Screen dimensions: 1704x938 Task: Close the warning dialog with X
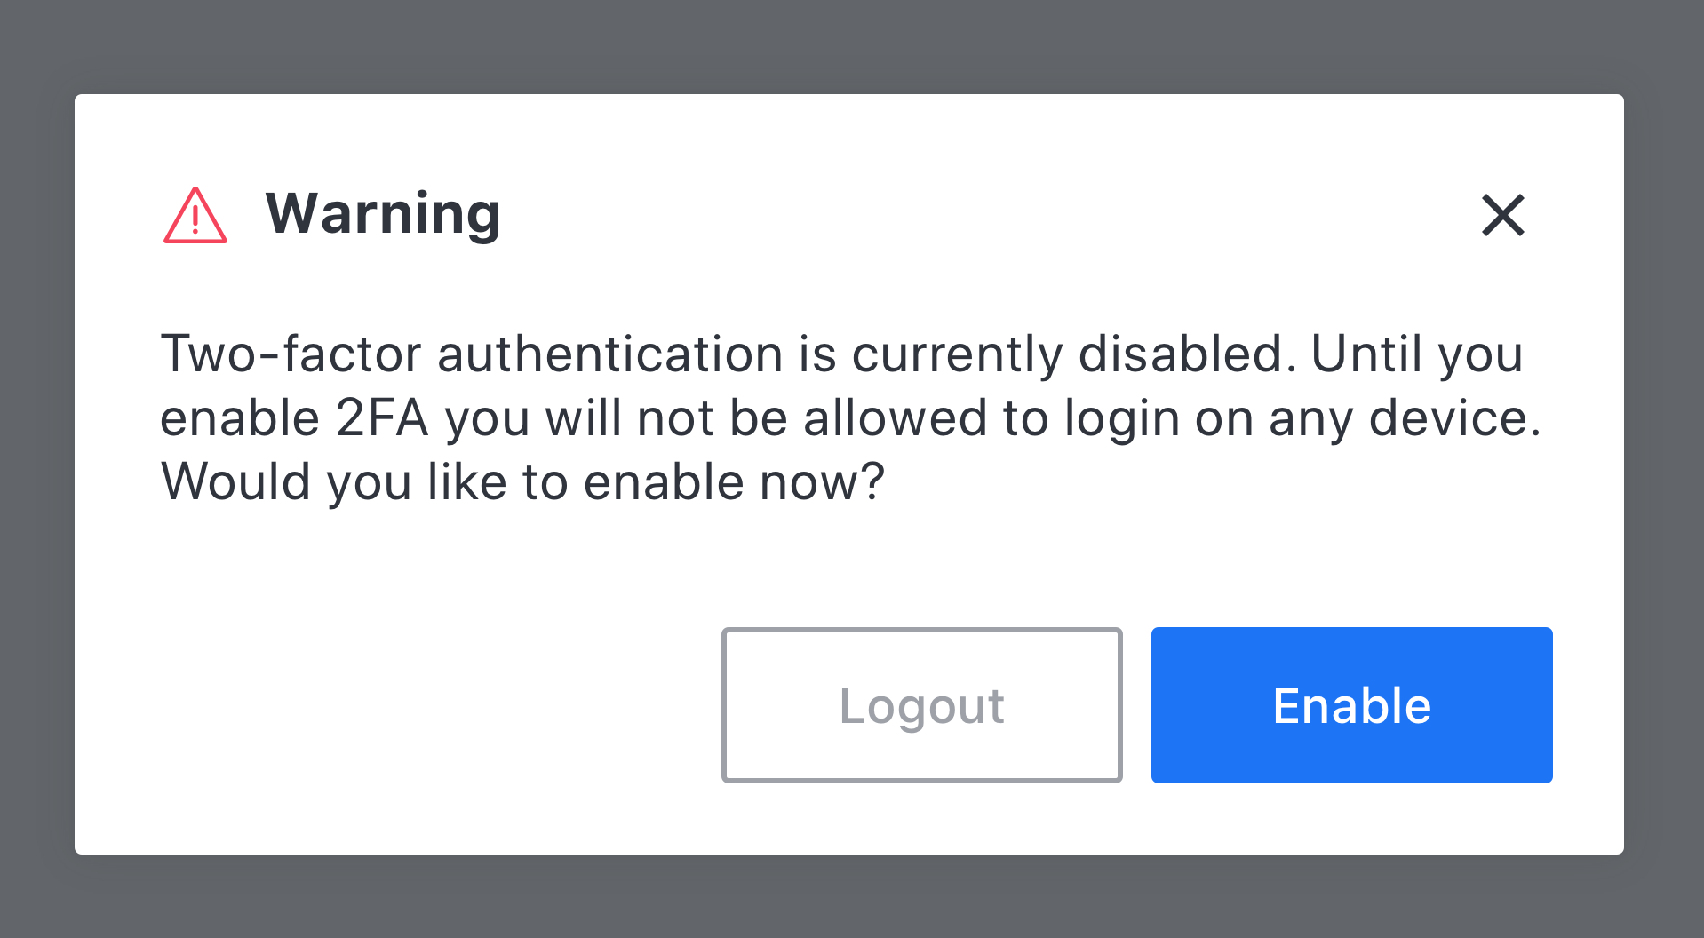1502,216
